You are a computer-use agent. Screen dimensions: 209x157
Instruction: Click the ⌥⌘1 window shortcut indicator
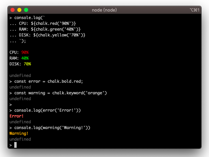coord(194,10)
